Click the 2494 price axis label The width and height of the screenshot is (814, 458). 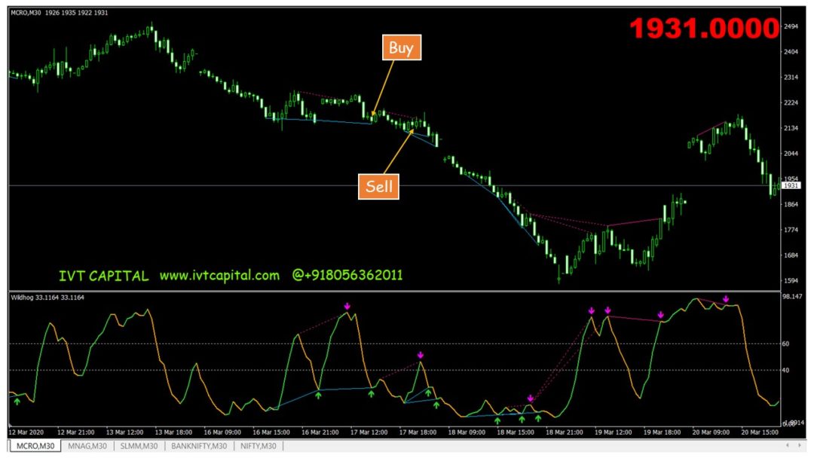click(x=791, y=26)
